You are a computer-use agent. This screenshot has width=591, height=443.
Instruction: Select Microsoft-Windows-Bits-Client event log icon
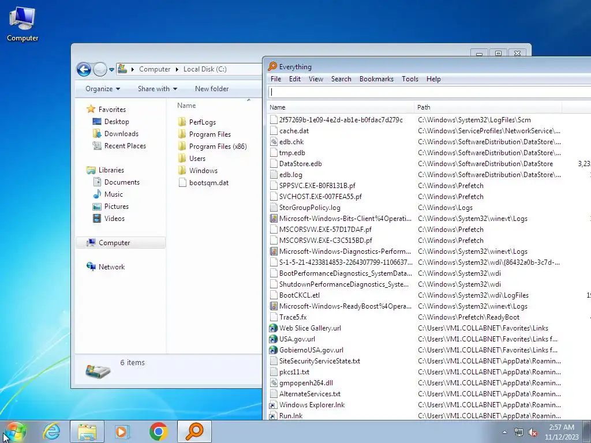coord(274,219)
